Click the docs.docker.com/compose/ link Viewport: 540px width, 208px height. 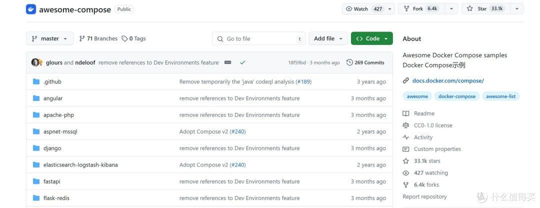point(448,81)
